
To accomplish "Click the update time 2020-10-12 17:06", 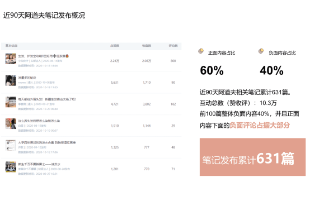I will pyautogui.click(x=47, y=152).
